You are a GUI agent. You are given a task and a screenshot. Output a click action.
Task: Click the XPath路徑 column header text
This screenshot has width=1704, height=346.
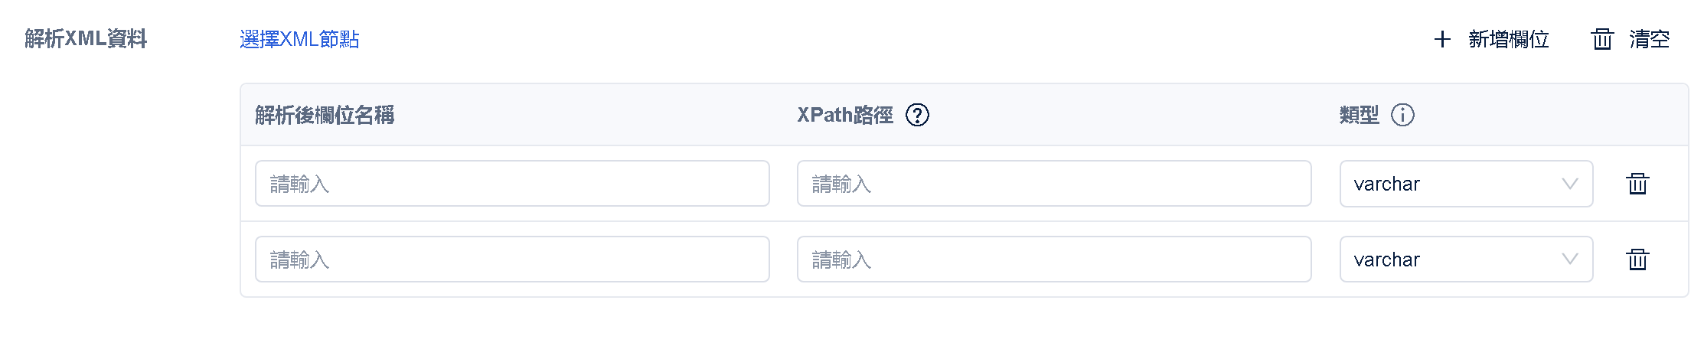(844, 115)
